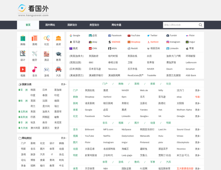Open the Pinterest link
Screen dimensions: 221x170
coord(144,142)
